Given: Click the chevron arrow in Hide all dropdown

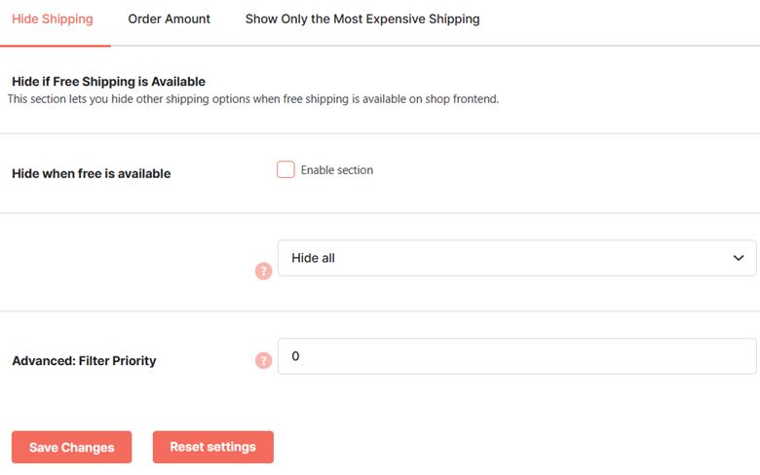Looking at the screenshot, I should pyautogui.click(x=739, y=258).
